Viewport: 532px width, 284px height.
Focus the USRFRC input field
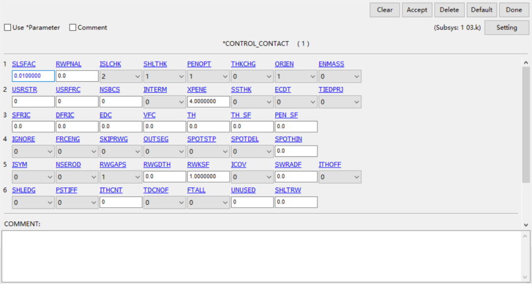[x=77, y=101]
